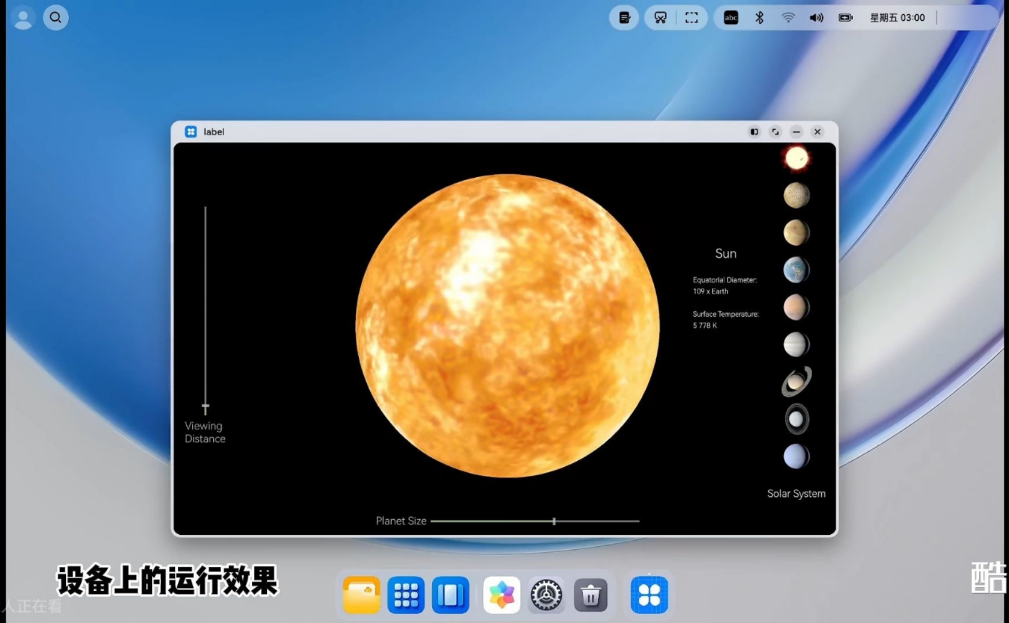Click the date and time in the menu bar

[897, 18]
